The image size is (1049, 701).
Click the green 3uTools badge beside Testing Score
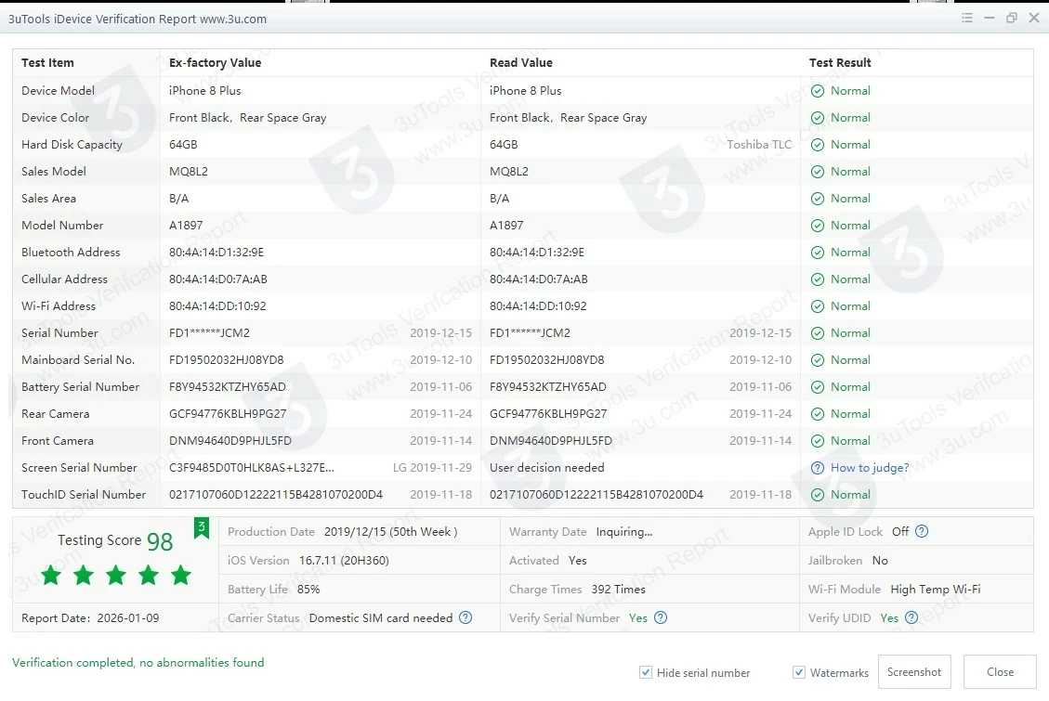click(x=201, y=528)
